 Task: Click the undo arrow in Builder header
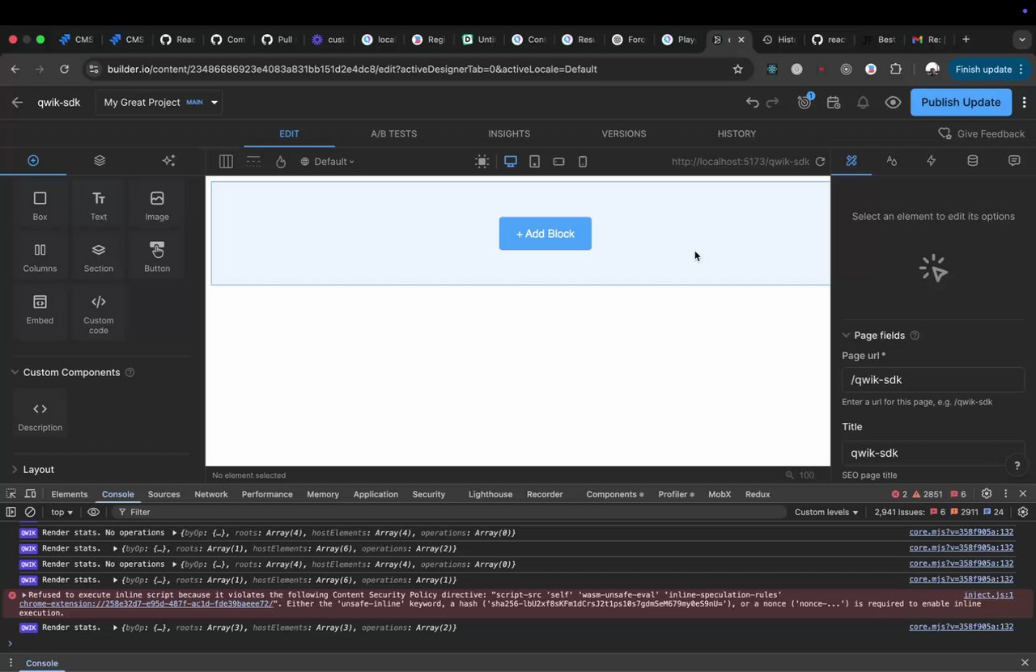pyautogui.click(x=753, y=103)
